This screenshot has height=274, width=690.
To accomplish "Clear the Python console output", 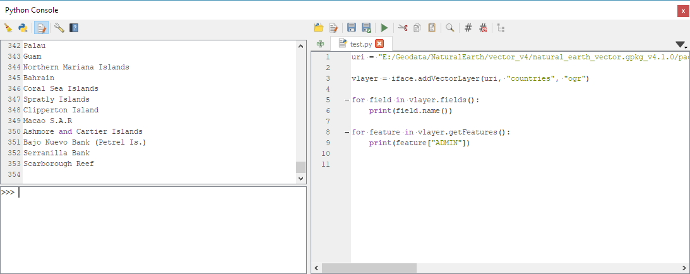I will pos(8,28).
